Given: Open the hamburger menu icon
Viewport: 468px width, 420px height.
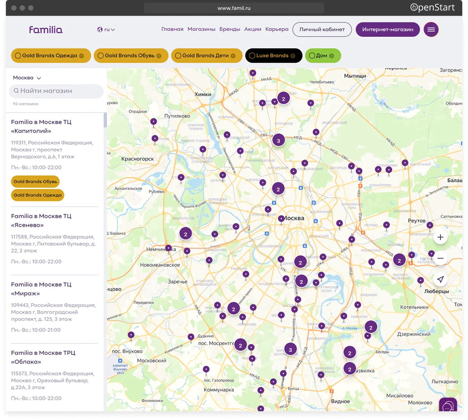Looking at the screenshot, I should pos(431,29).
